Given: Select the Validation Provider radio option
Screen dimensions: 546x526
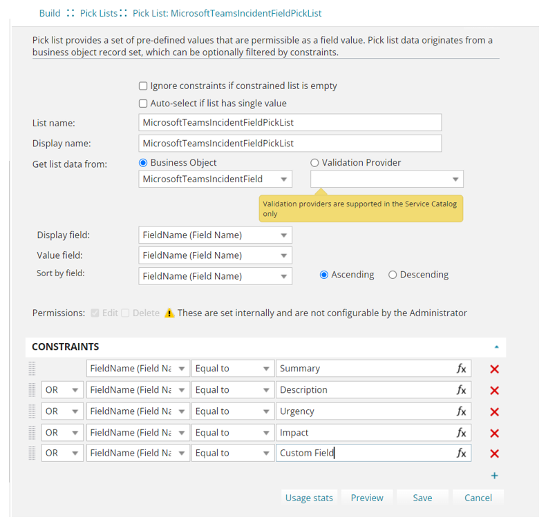Looking at the screenshot, I should point(314,163).
